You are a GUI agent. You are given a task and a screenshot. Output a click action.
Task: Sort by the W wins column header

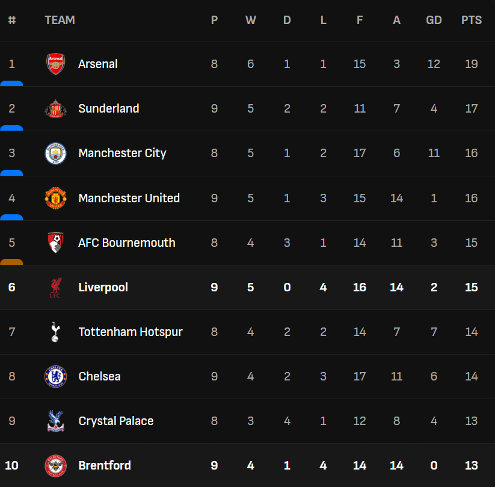[x=251, y=20]
